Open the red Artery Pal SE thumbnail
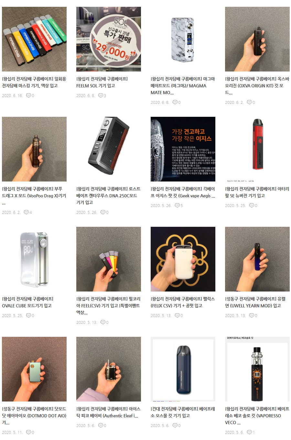Image resolution: width=291 pixels, height=440 pixels. click(257, 149)
